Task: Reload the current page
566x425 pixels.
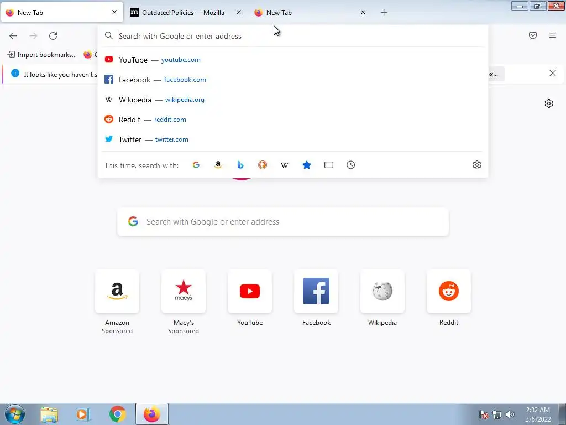Action: [53, 36]
